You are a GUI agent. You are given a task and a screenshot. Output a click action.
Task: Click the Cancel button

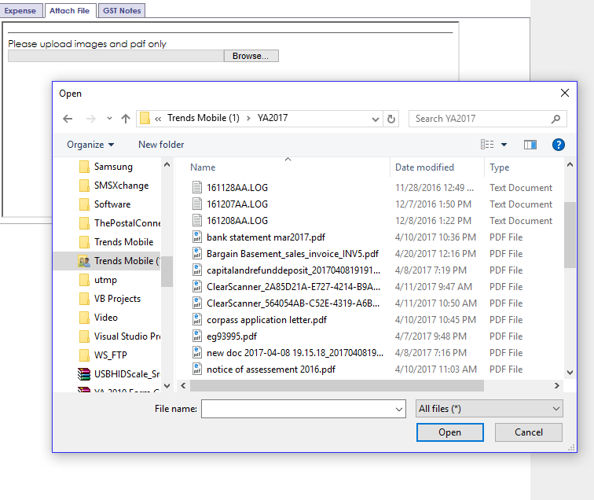(x=529, y=432)
